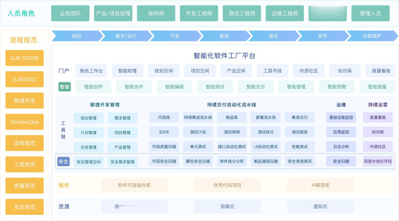Click the 测试报告 tool box
Image resolution: width=399 pixels, height=221 pixels.
[300, 132]
